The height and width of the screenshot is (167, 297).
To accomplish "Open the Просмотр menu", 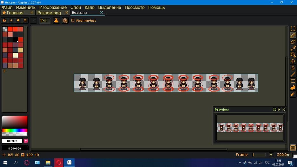I will tap(134, 7).
